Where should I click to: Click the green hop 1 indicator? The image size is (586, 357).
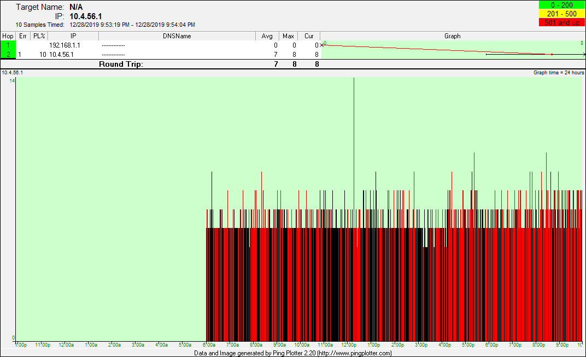pos(8,45)
